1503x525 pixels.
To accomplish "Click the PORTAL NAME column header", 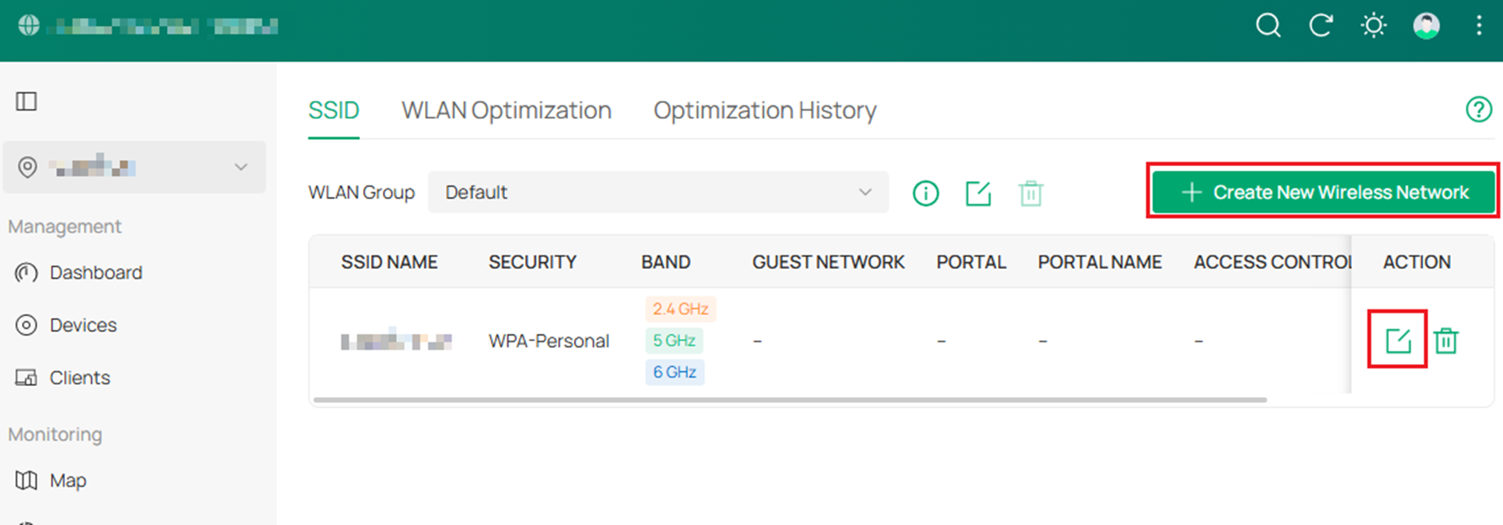I will (1100, 262).
